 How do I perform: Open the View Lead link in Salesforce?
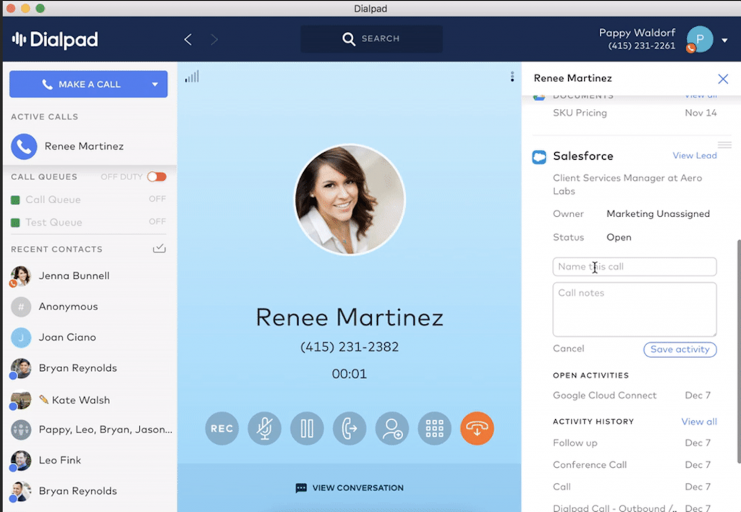694,155
